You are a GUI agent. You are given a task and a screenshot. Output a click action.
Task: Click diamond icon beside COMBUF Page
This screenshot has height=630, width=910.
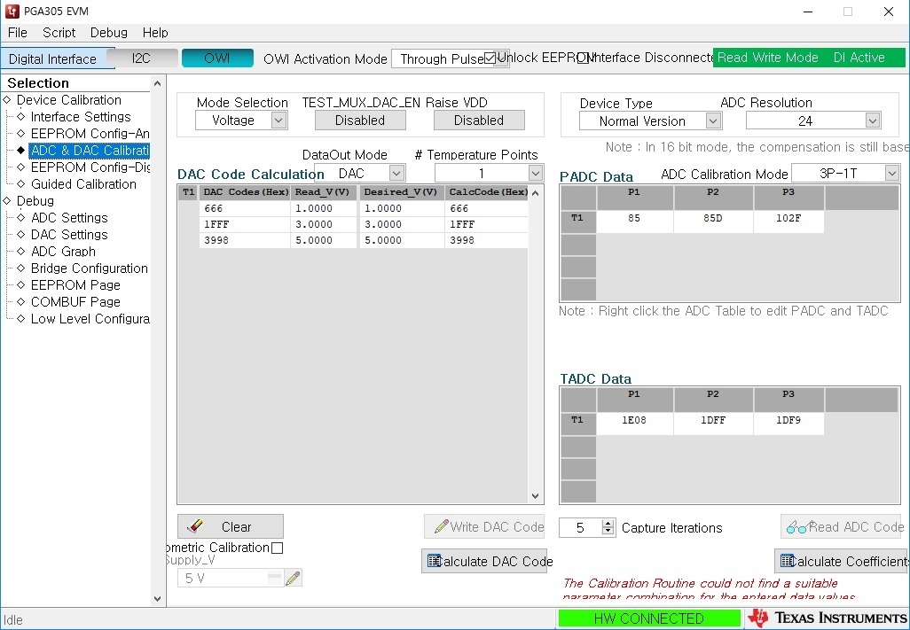[x=21, y=301]
